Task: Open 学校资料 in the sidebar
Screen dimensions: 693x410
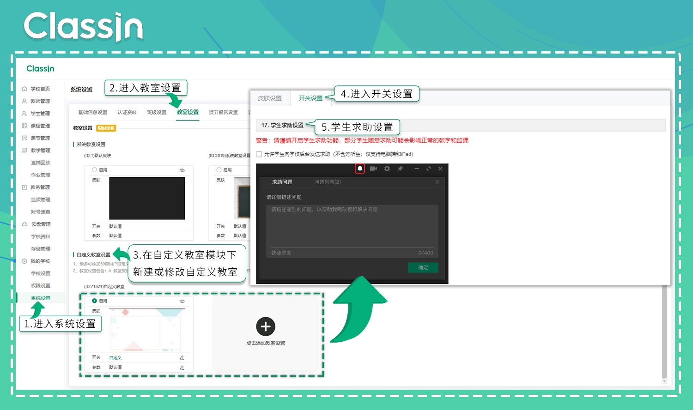Action: coord(41,236)
